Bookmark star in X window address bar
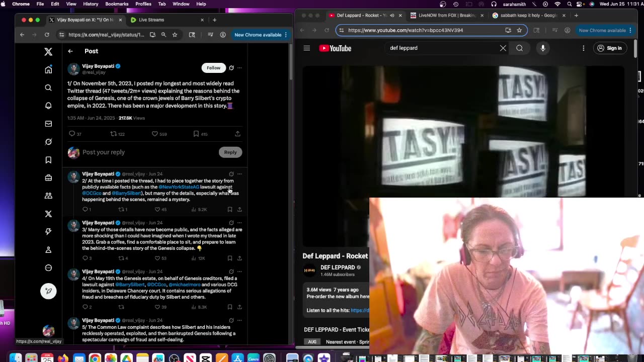Screen dimensions: 644x362 coord(175,35)
